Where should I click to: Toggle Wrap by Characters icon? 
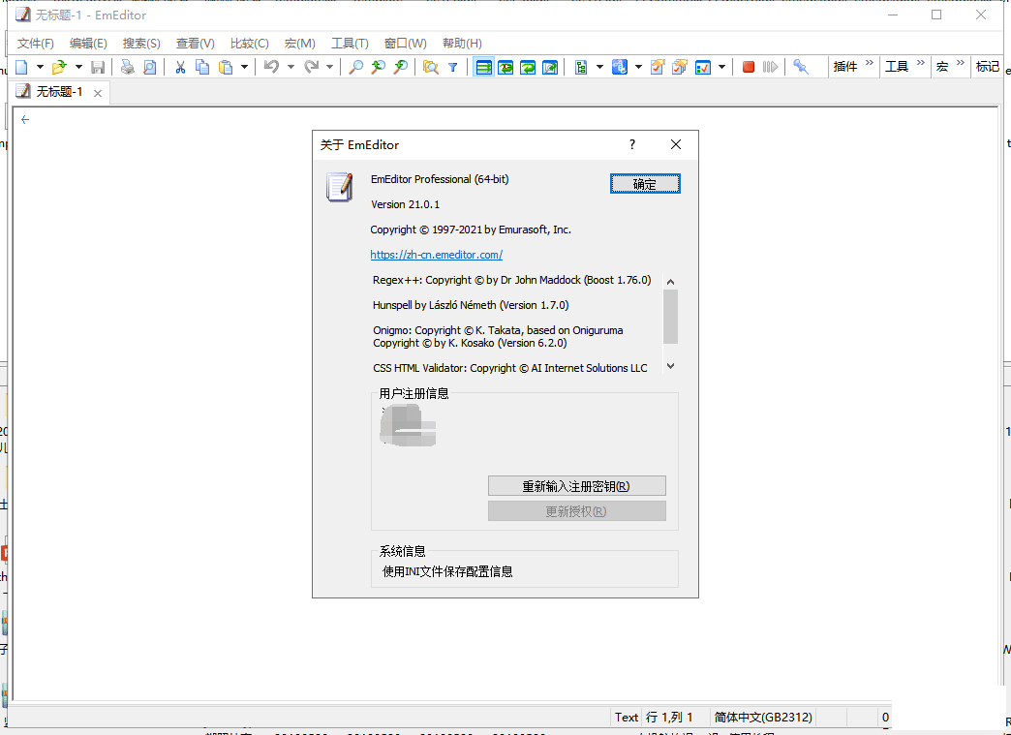(x=505, y=67)
